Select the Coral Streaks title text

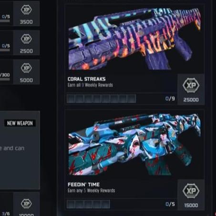coord(87,79)
